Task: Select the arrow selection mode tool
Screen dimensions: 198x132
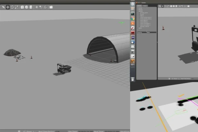Action: pos(3,7)
